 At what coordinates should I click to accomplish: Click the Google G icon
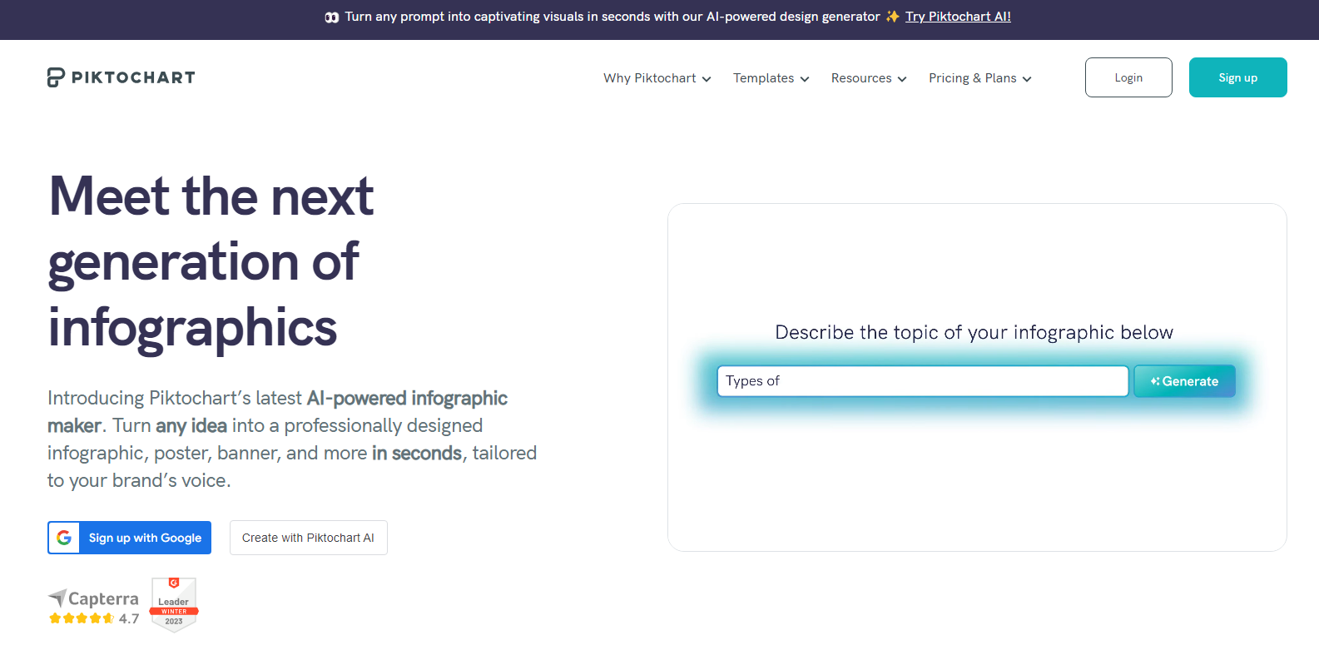64,538
